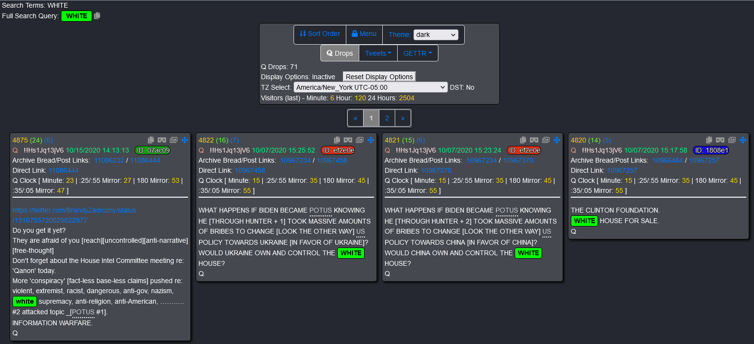The width and height of the screenshot is (754, 344).
Task: Open archive bread link 11086232
Action: click(109, 160)
